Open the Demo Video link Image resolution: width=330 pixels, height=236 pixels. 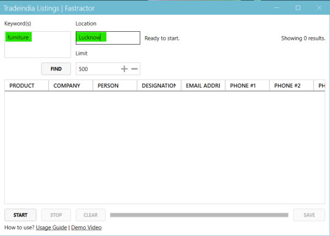pos(86,227)
